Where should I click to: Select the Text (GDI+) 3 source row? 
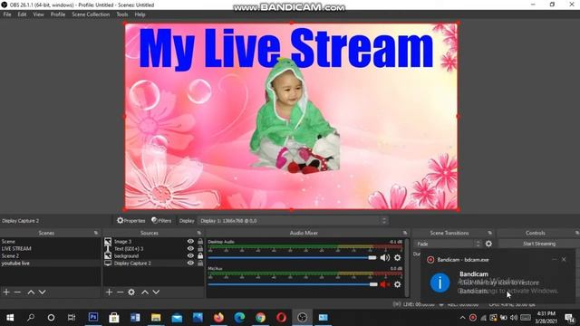coord(153,248)
